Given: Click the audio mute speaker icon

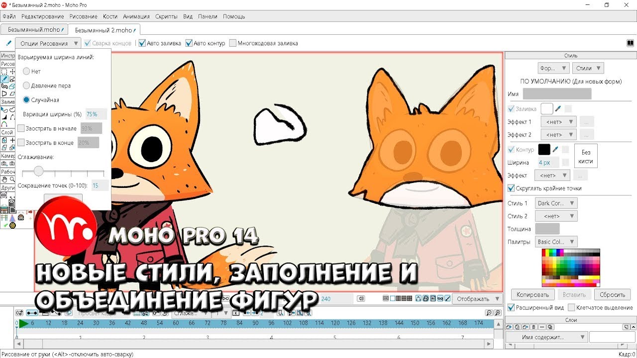Looking at the screenshot, I should pyautogui.click(x=361, y=299).
